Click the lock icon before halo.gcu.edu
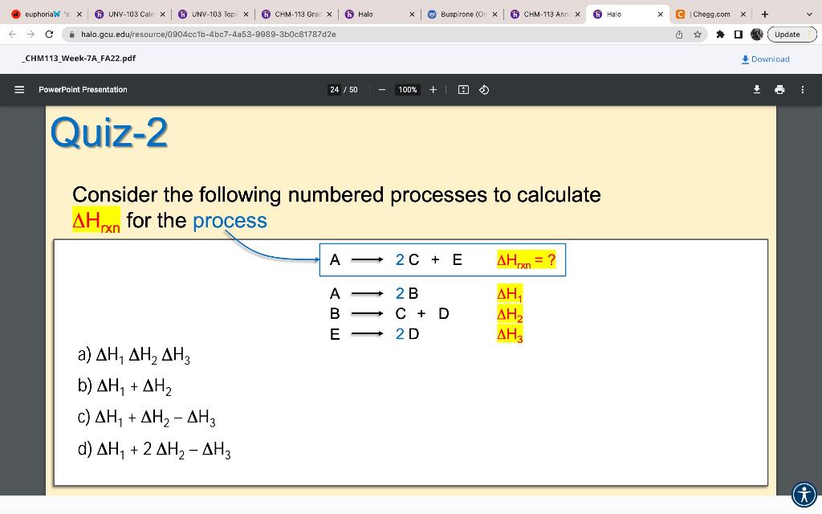 72,35
